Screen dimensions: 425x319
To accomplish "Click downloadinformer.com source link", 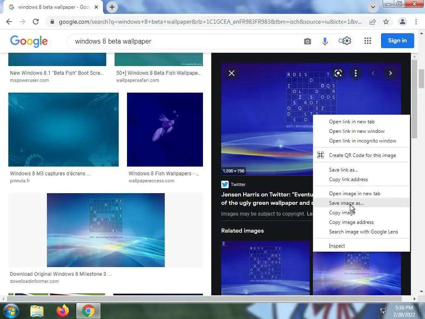I will [34, 281].
